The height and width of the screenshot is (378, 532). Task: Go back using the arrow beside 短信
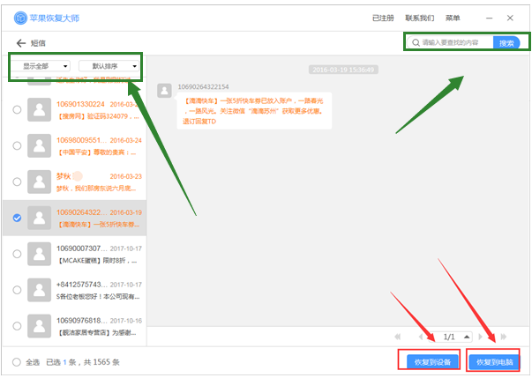21,43
